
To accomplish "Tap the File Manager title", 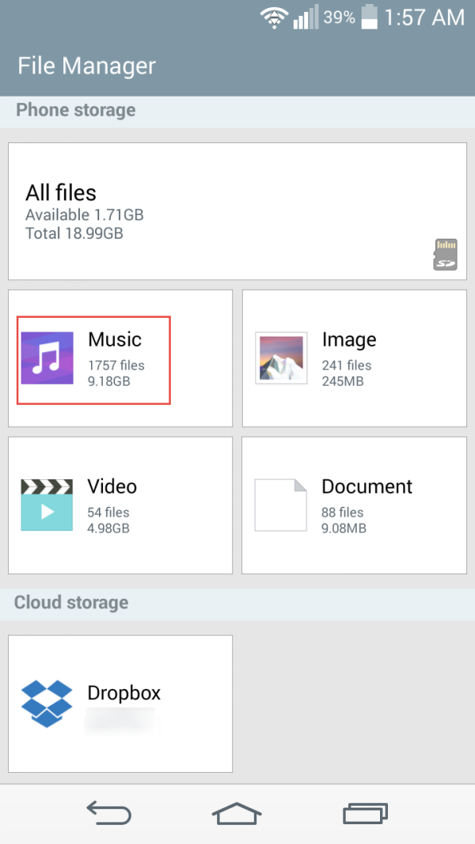I will pyautogui.click(x=87, y=66).
